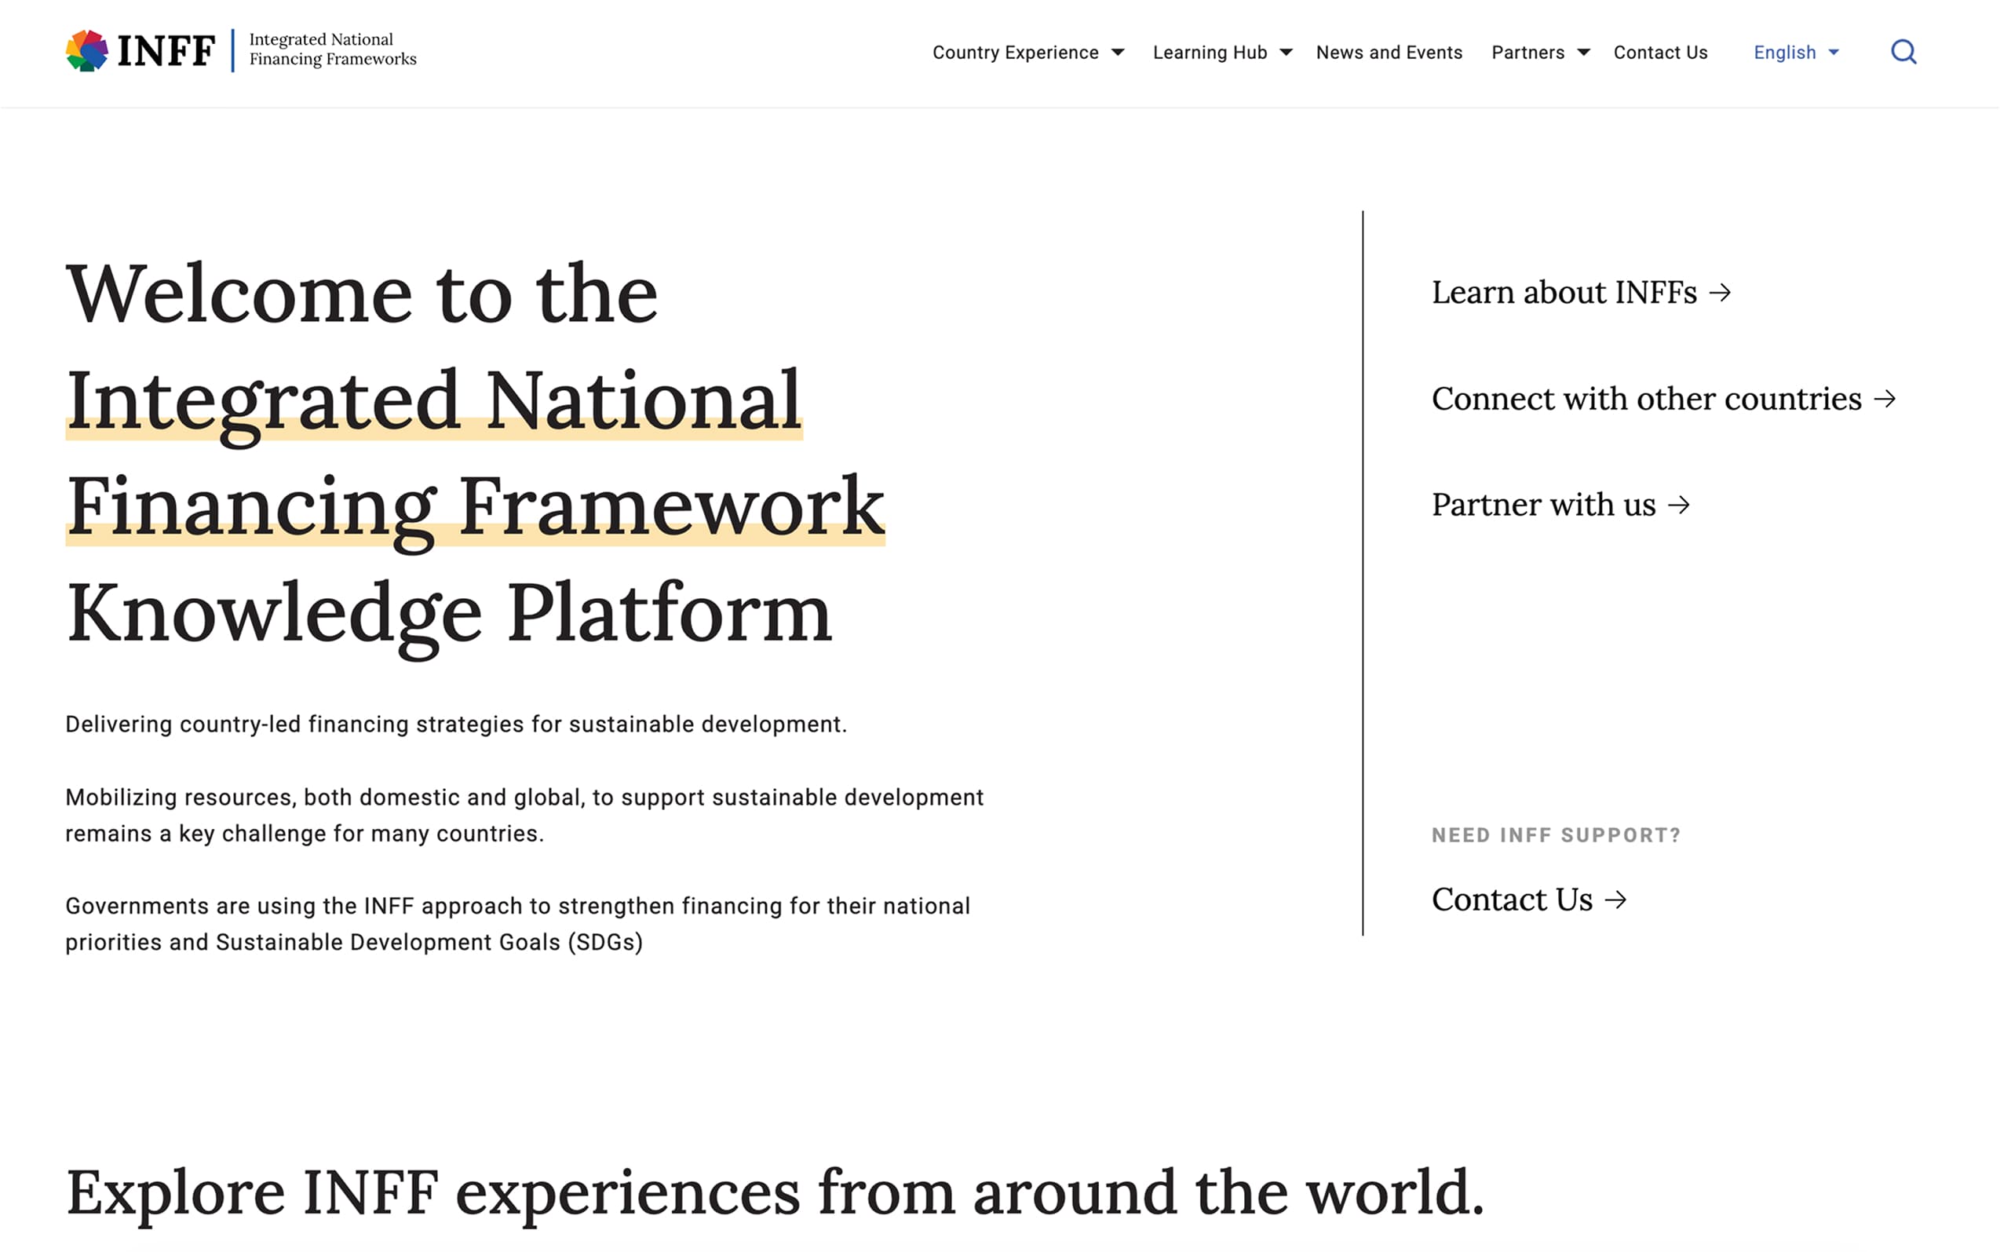Click Contact Us under NEED INFF SUPPORT
This screenshot has width=2000, height=1252.
(1513, 900)
